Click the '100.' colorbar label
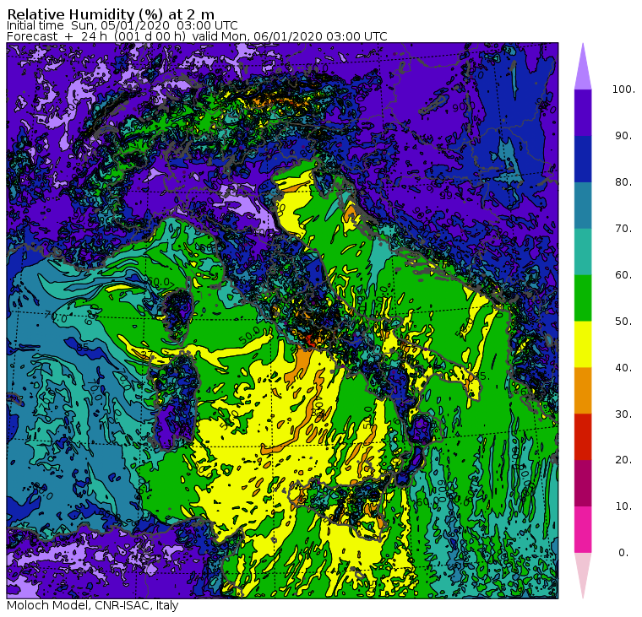 (623, 89)
